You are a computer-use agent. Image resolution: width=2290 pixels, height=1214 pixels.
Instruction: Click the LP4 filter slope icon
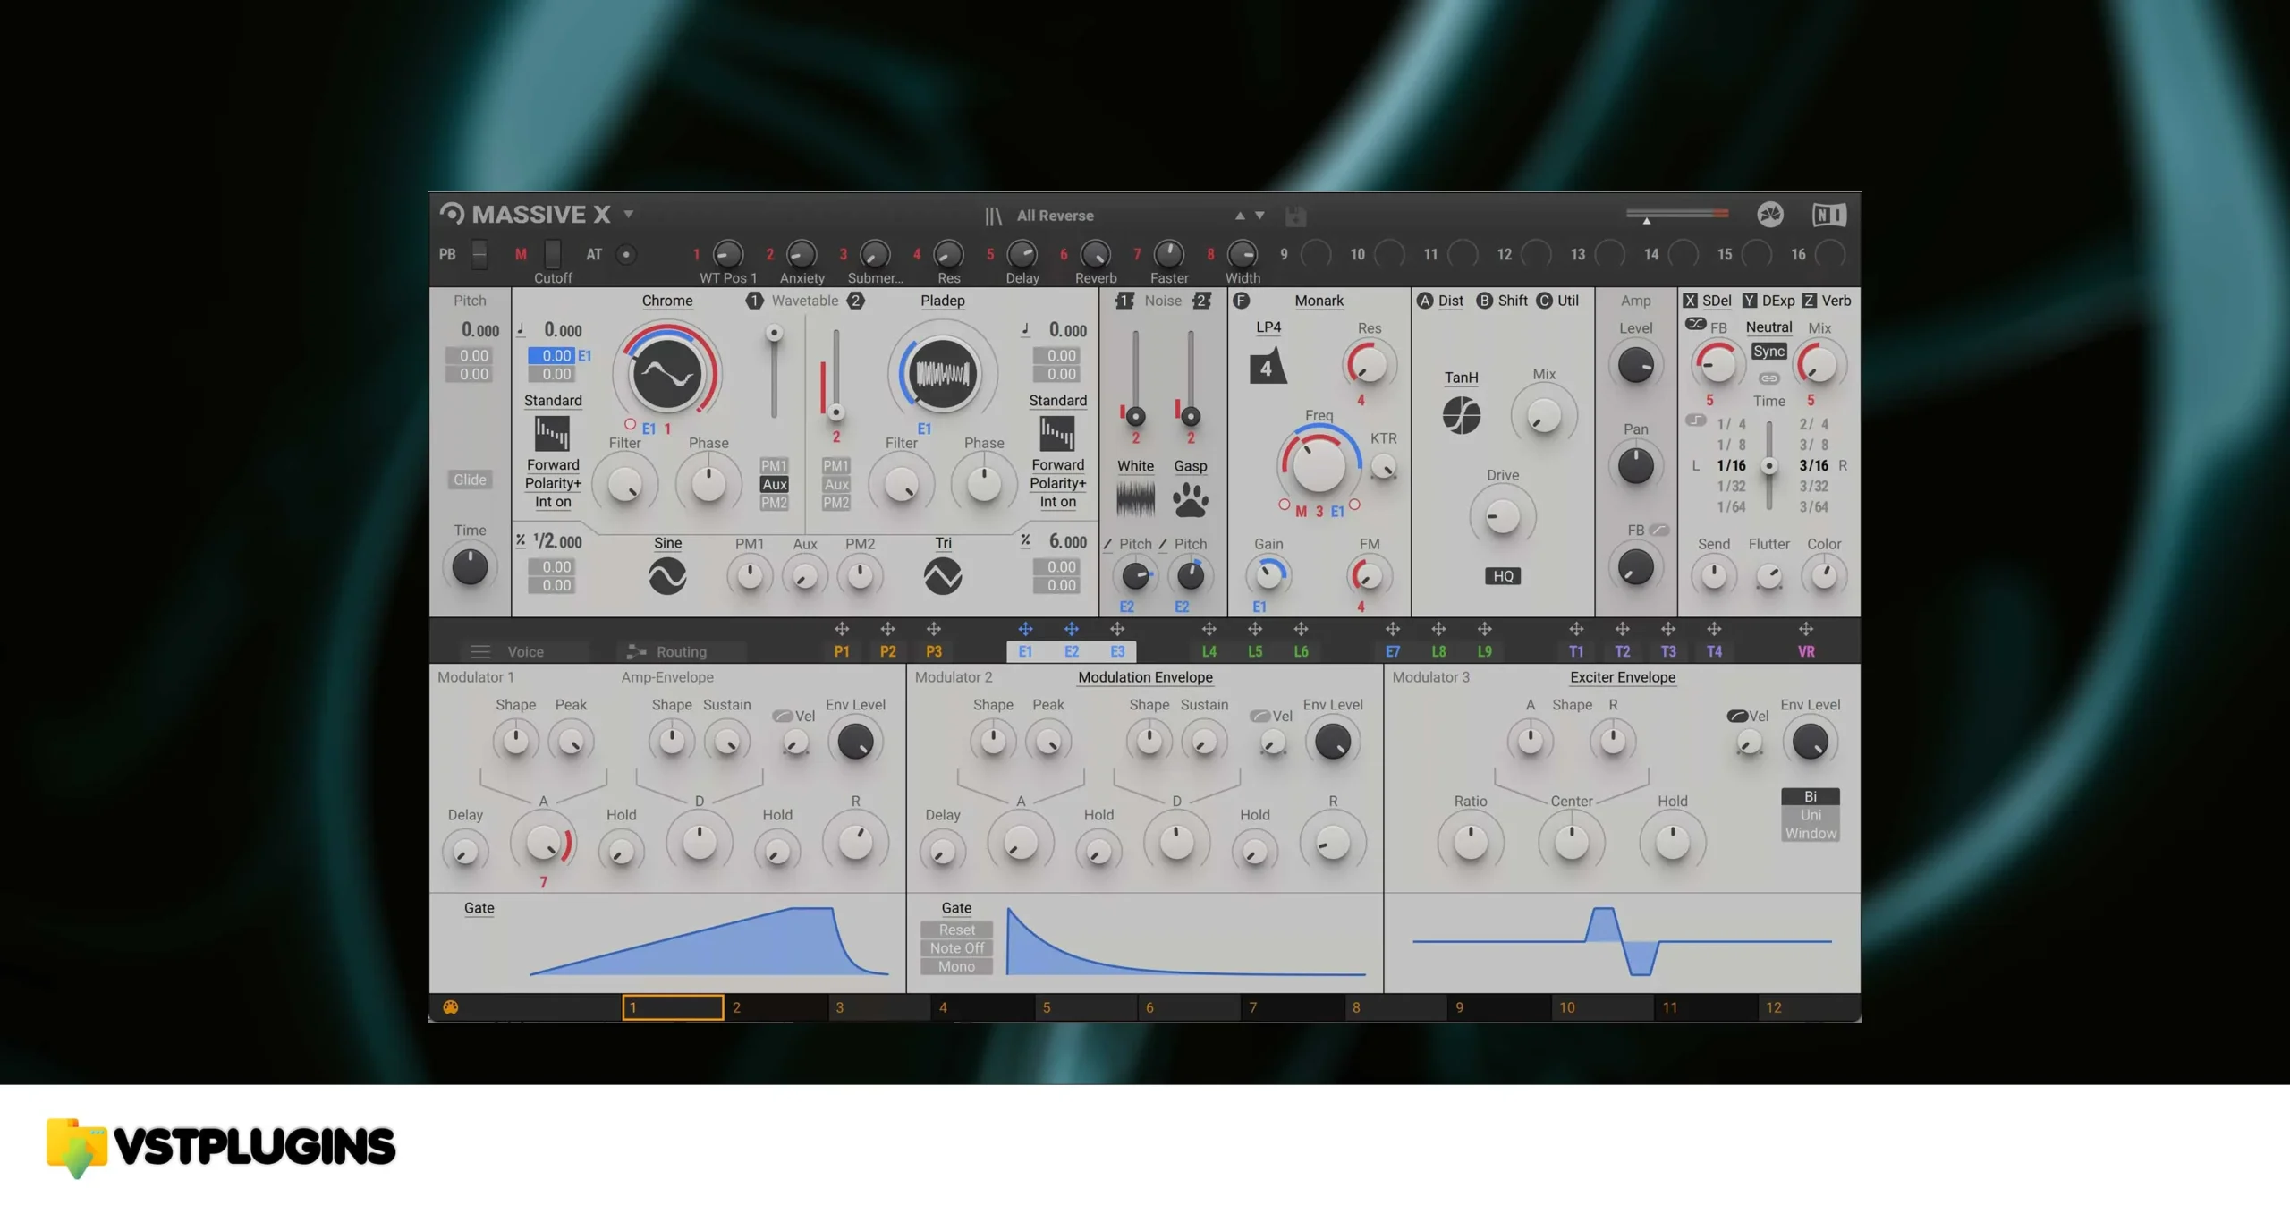[1267, 367]
